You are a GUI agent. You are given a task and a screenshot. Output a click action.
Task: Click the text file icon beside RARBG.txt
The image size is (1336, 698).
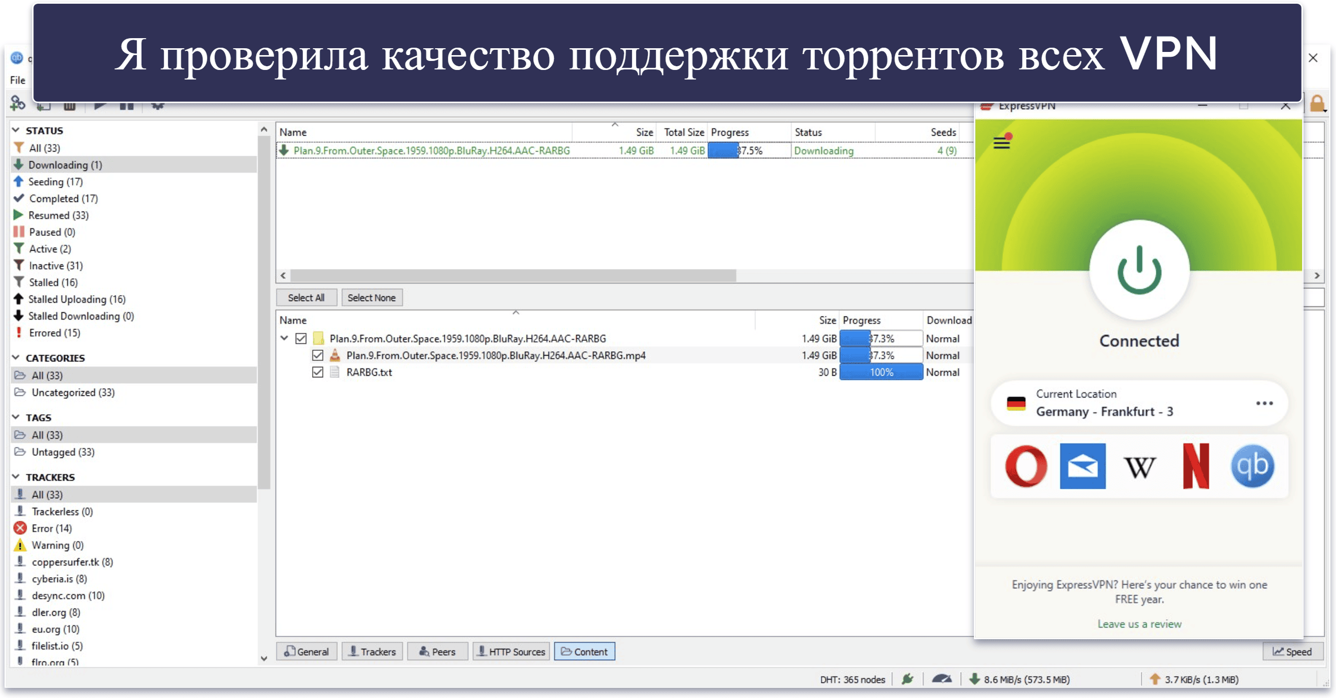click(x=335, y=372)
